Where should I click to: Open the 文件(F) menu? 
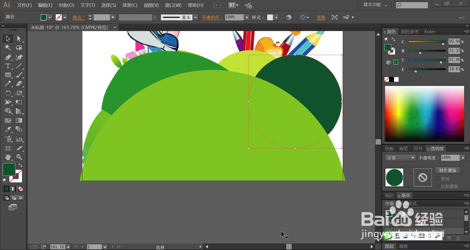coord(24,5)
